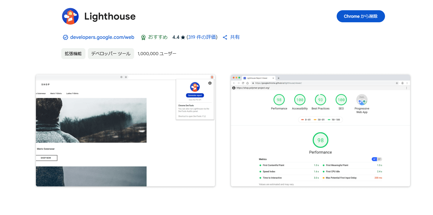Click the 'Chrome から削除' button

[x=361, y=16]
